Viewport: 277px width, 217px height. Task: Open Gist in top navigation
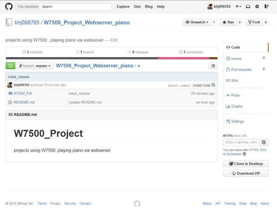(137, 7)
